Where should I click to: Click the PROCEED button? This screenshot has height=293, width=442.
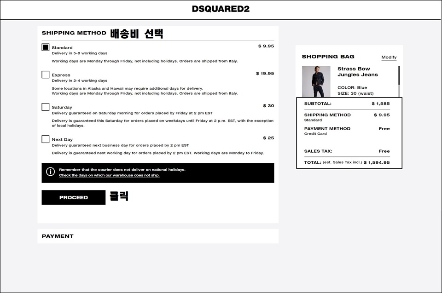[74, 197]
